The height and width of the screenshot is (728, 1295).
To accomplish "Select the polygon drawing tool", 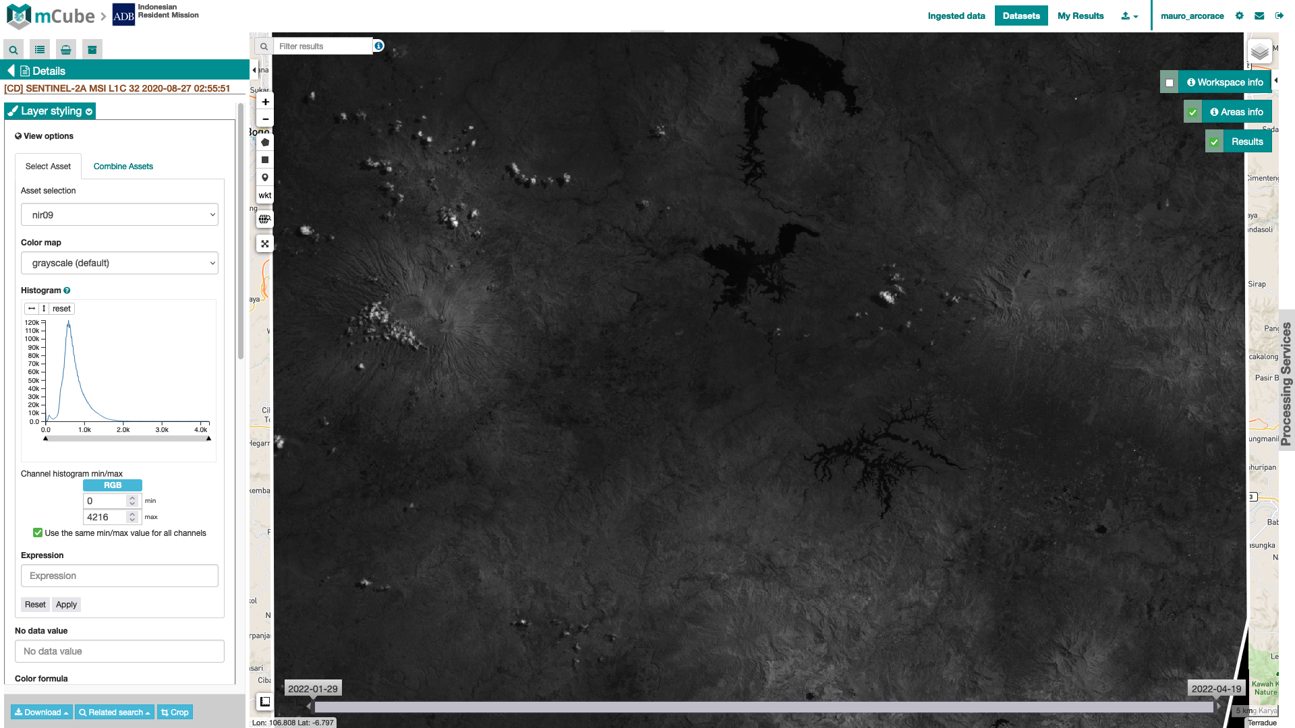I will coord(264,142).
